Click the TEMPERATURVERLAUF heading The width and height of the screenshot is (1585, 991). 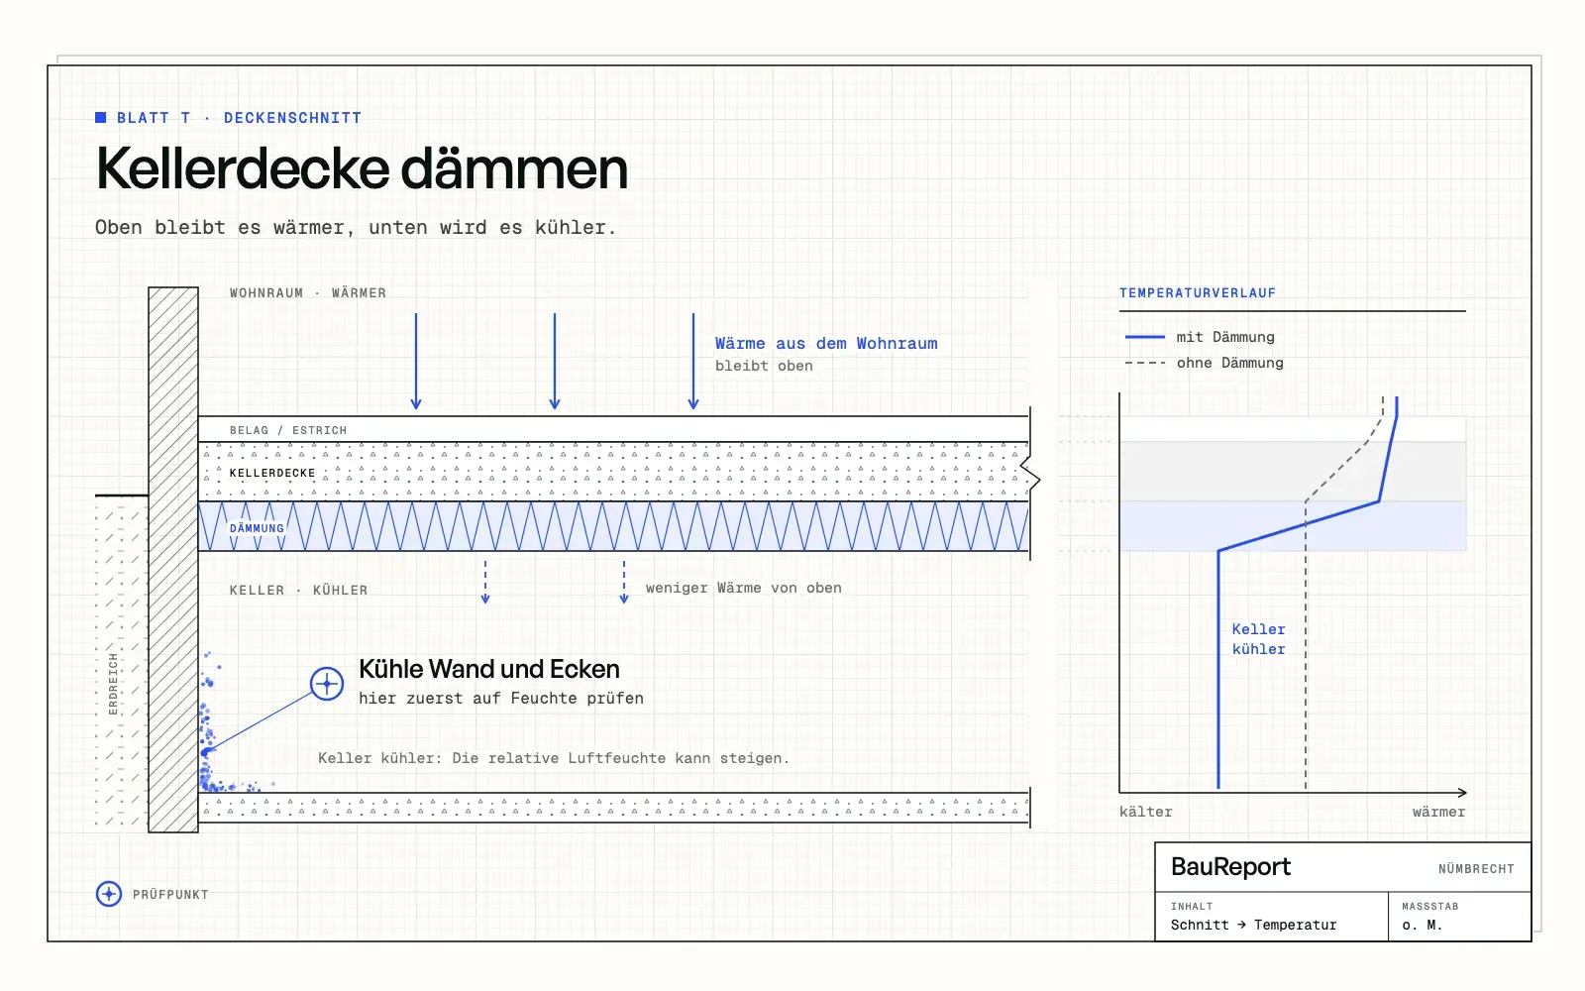pos(1198,293)
